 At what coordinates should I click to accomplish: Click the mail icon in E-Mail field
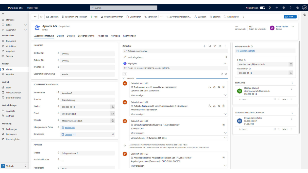tap(113, 114)
